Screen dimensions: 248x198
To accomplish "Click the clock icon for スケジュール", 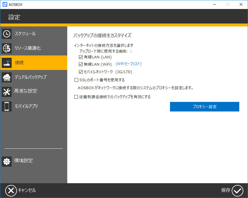I will (x=7, y=34).
